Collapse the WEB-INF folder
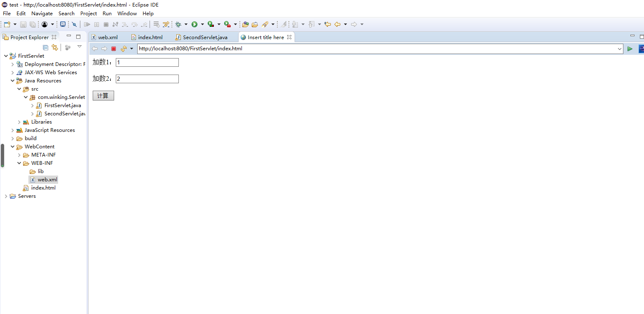Viewport: 644px width, 314px height. (19, 163)
